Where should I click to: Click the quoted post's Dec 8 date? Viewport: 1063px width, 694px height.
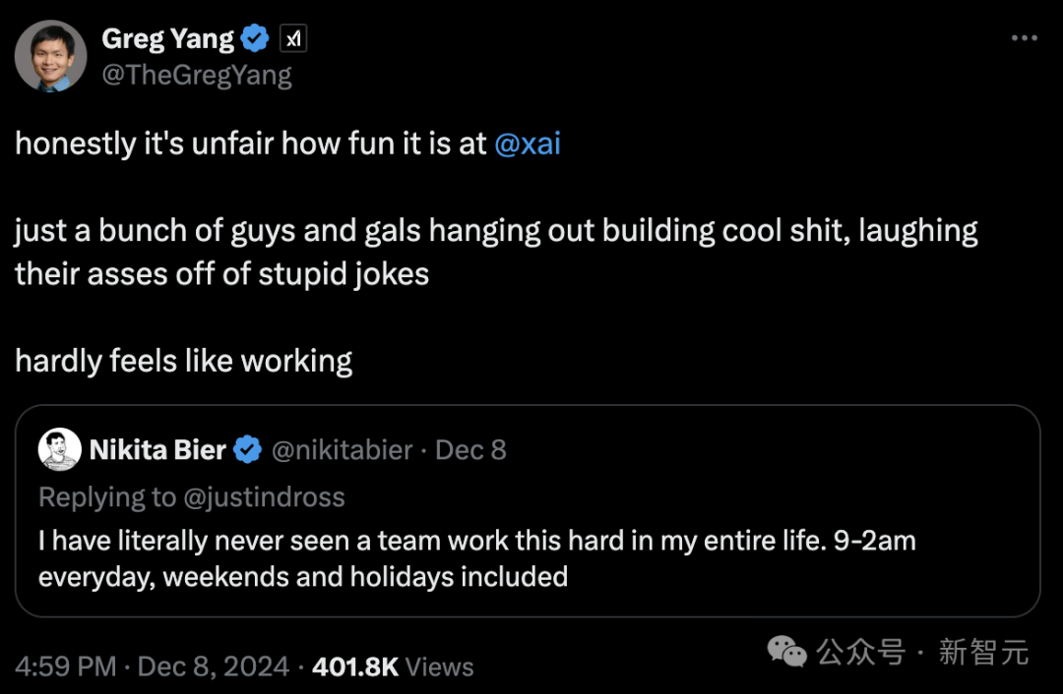tap(470, 450)
